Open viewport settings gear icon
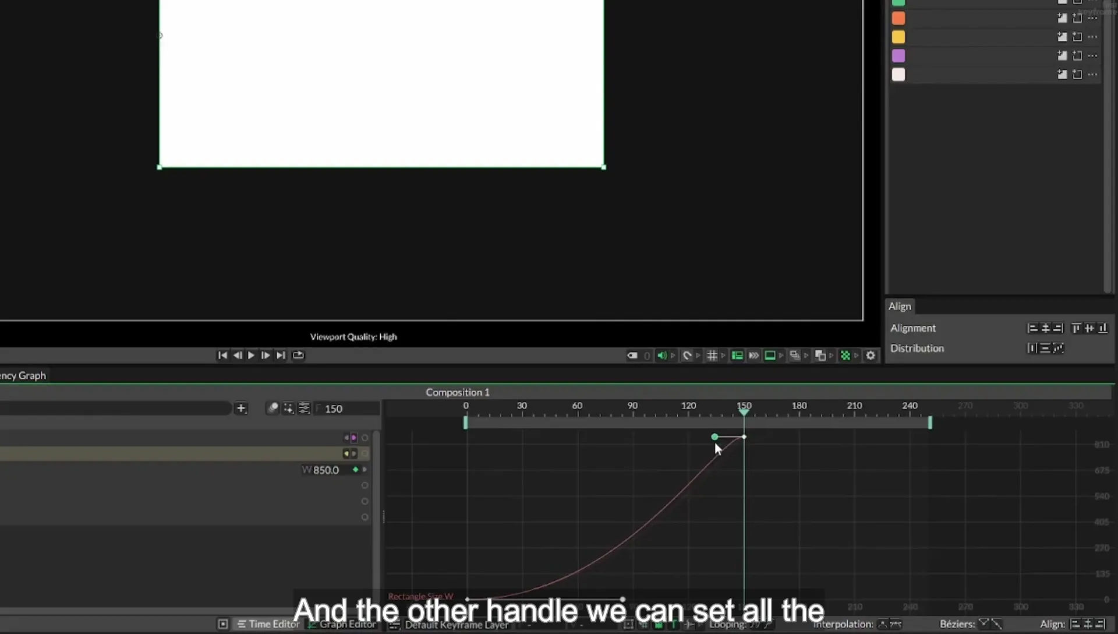Image resolution: width=1118 pixels, height=634 pixels. coord(871,355)
